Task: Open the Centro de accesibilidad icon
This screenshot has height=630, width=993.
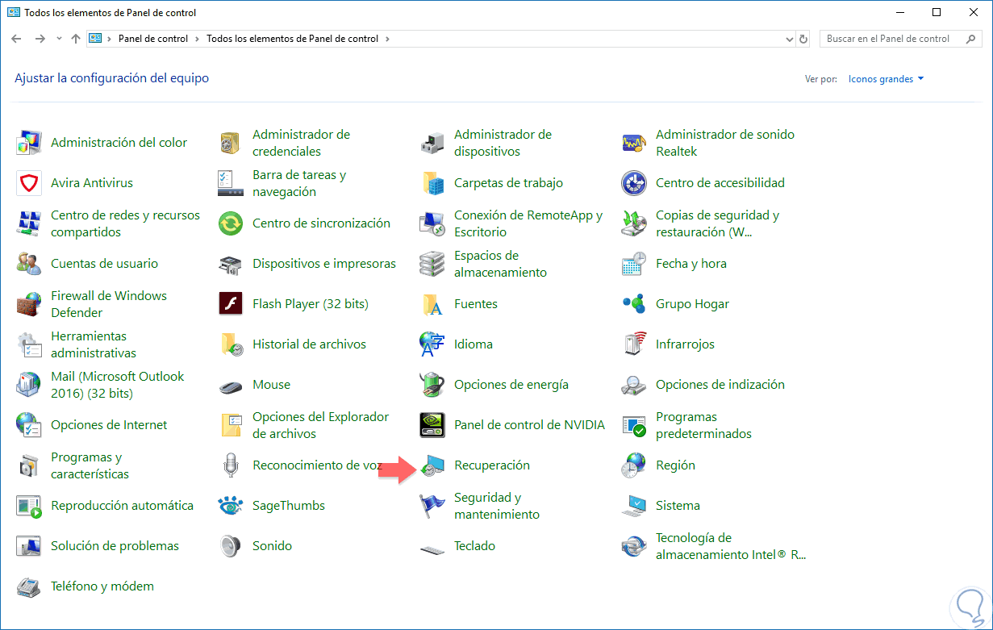Action: click(x=634, y=183)
